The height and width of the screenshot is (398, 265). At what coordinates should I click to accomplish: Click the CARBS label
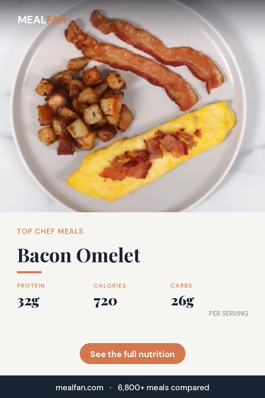pyautogui.click(x=181, y=286)
